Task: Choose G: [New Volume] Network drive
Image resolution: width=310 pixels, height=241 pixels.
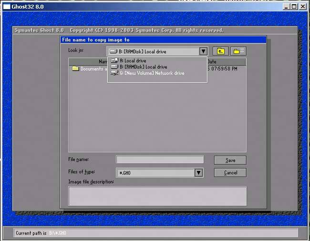Action: [147, 73]
